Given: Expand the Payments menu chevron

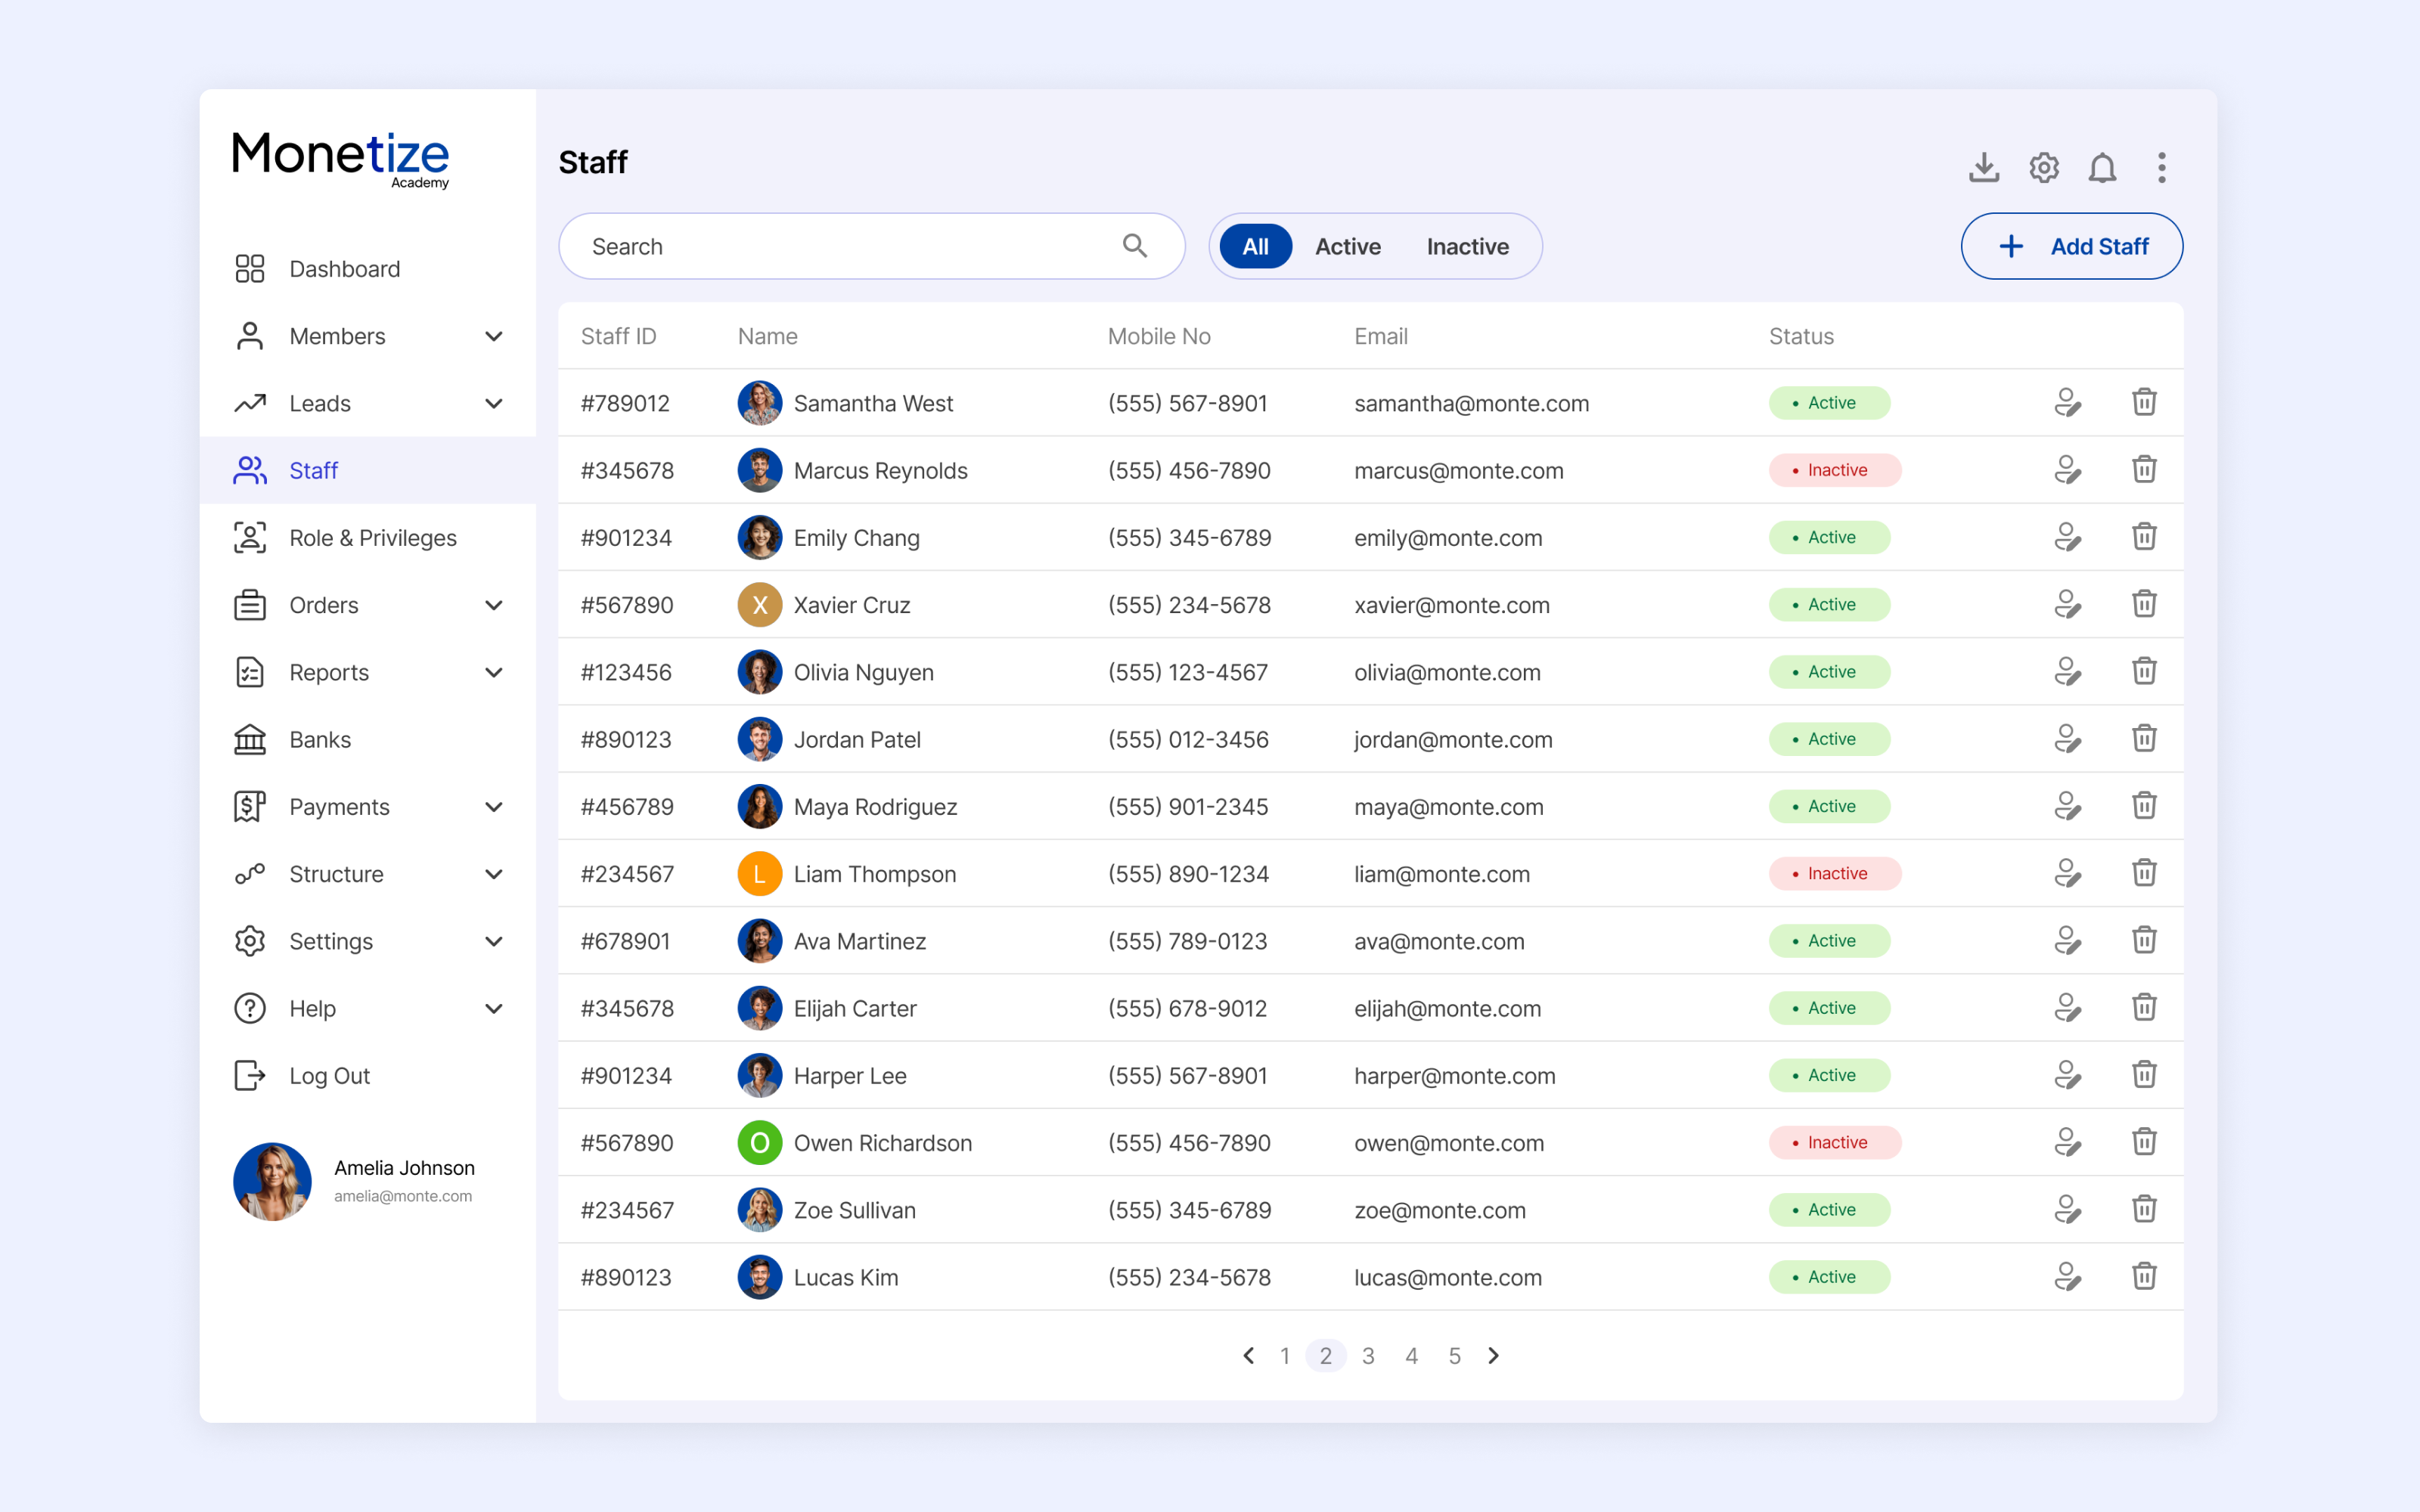Looking at the screenshot, I should click(493, 806).
